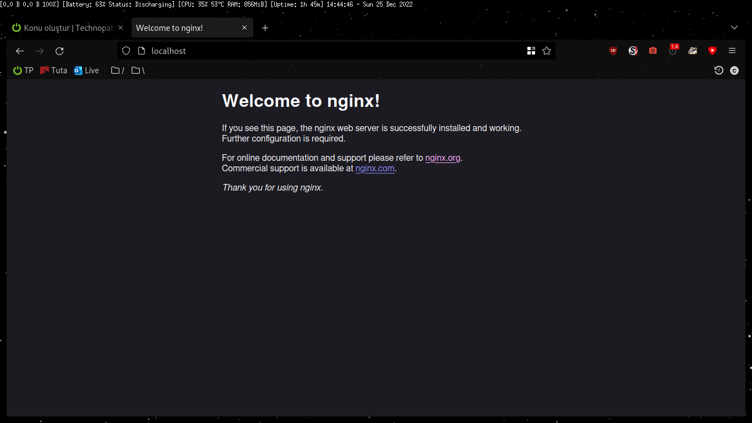This screenshot has height=423, width=752.
Task: Click the page info icon beside localhost
Action: [x=141, y=51]
